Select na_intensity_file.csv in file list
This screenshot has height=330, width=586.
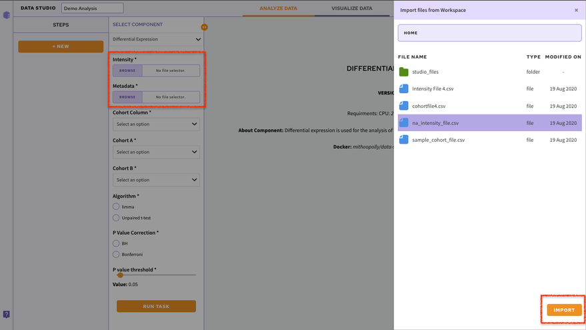click(489, 122)
